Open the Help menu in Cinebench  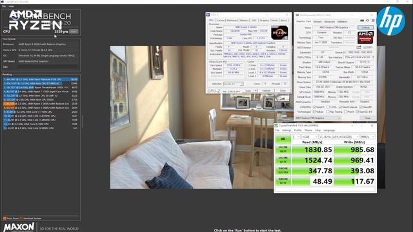pos(12,6)
